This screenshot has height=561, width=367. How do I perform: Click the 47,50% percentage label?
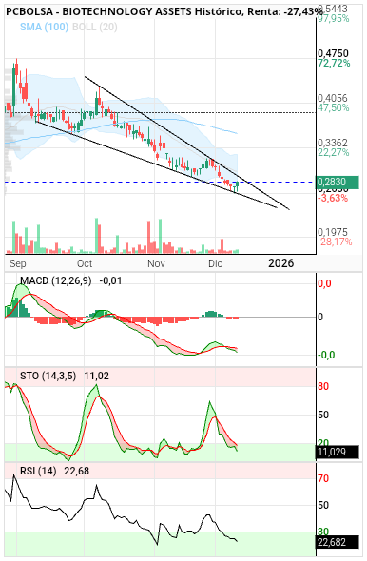[334, 107]
